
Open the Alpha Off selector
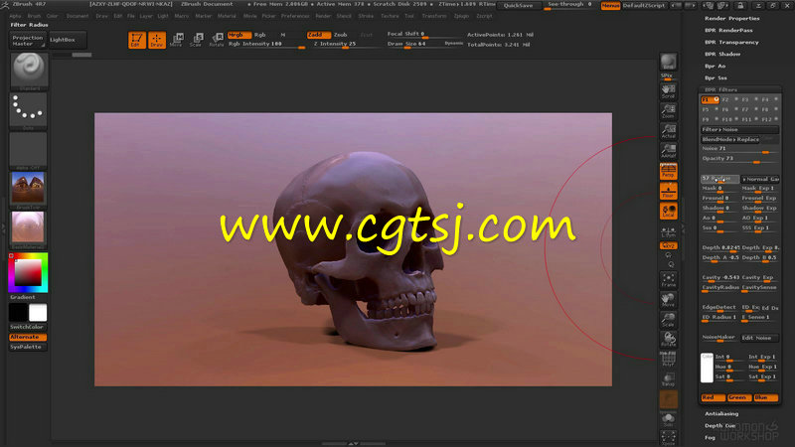(29, 150)
